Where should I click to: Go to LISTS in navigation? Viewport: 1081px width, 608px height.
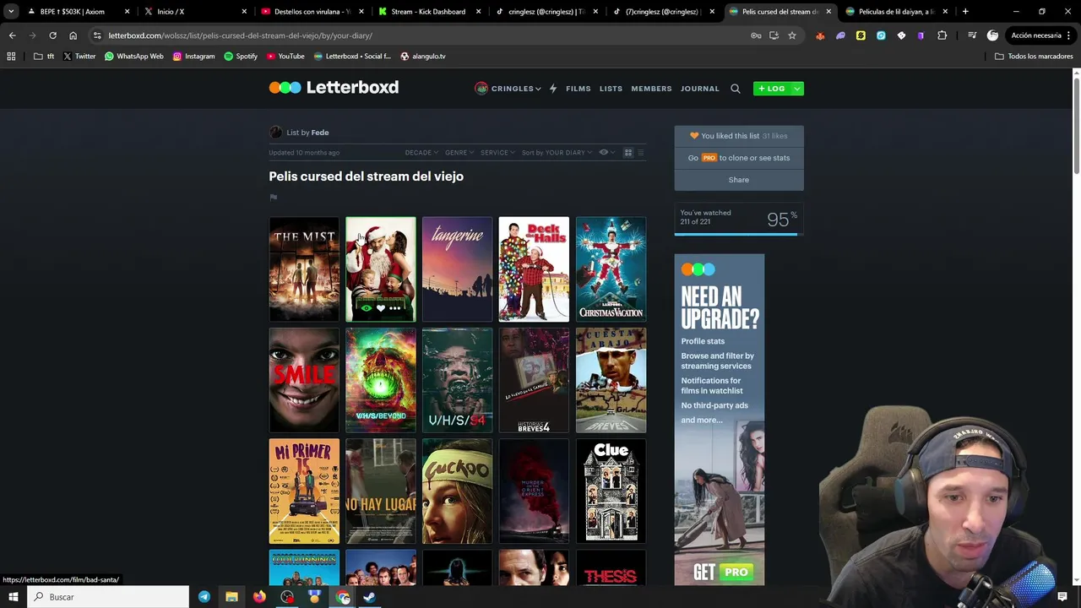pyautogui.click(x=611, y=89)
